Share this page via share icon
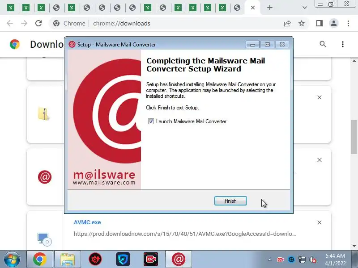 click(x=287, y=23)
